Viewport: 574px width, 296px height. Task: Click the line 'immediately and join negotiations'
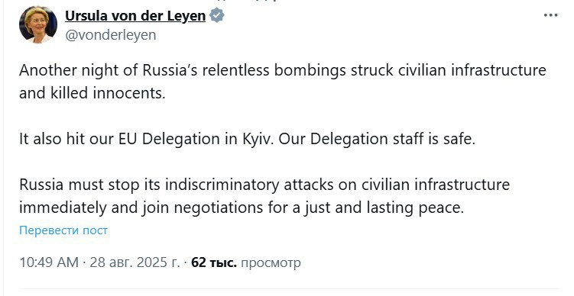coord(242,208)
